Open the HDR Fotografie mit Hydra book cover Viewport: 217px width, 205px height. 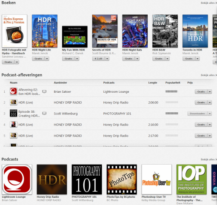[x=14, y=31]
